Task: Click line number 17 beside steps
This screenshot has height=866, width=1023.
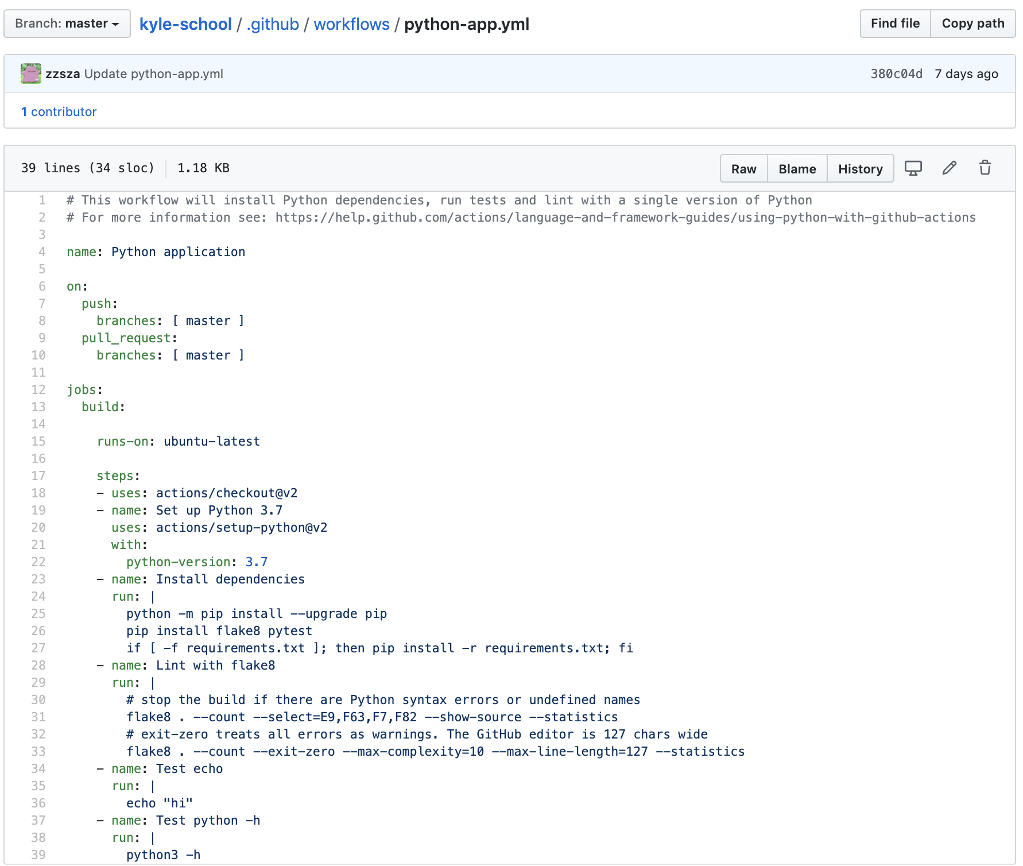Action: click(x=38, y=476)
